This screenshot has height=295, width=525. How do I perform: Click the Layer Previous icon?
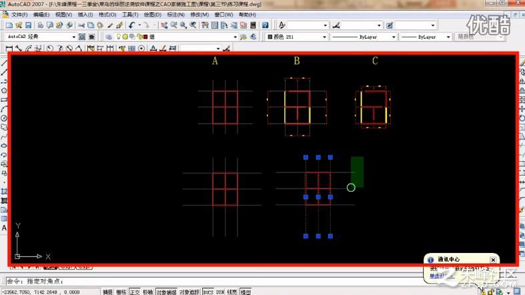(x=253, y=37)
